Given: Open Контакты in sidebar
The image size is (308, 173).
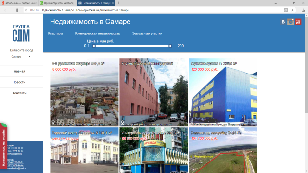Looking at the screenshot, I should coord(19,93).
